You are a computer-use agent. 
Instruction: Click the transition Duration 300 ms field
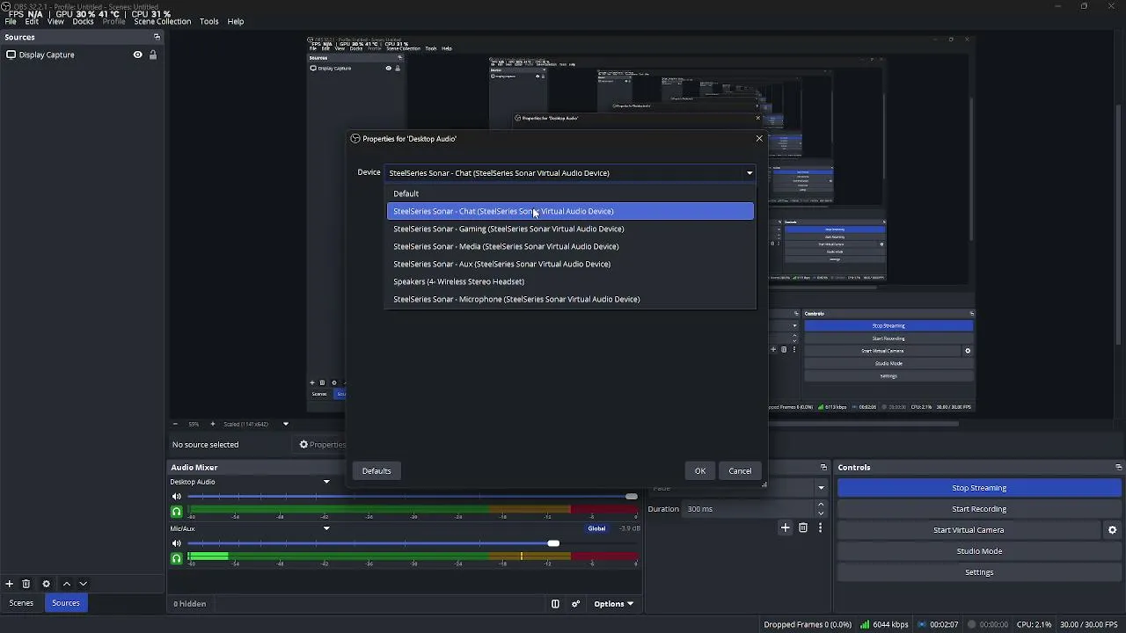coord(749,509)
